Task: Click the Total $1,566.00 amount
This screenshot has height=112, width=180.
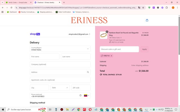Action: tap(143, 71)
